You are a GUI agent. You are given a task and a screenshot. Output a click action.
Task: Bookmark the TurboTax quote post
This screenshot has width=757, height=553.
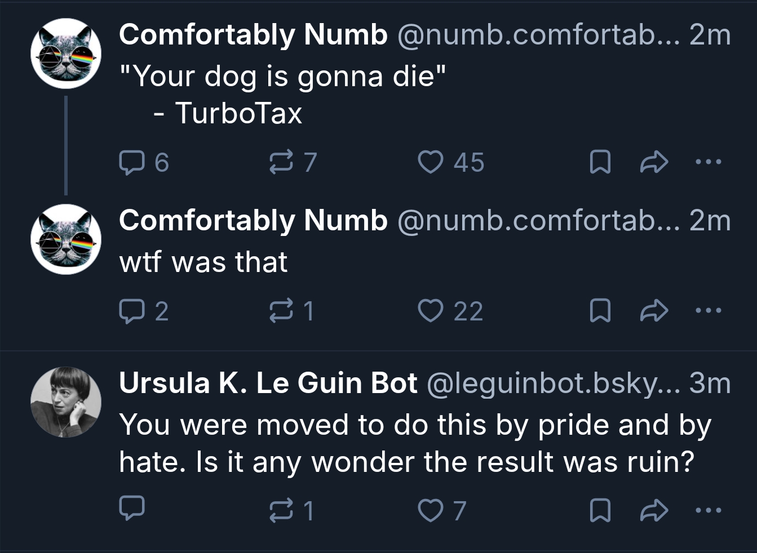pyautogui.click(x=600, y=163)
